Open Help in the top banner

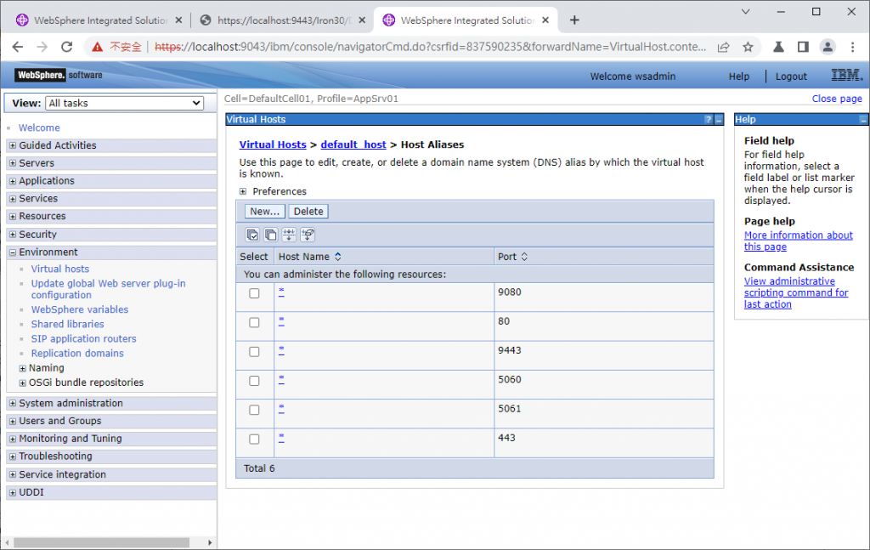coord(738,77)
